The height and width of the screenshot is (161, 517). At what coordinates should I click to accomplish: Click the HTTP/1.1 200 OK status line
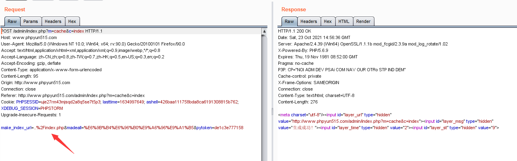coord(294,31)
